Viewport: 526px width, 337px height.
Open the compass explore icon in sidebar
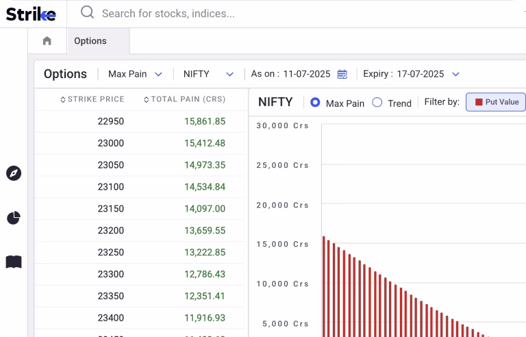[x=14, y=173]
